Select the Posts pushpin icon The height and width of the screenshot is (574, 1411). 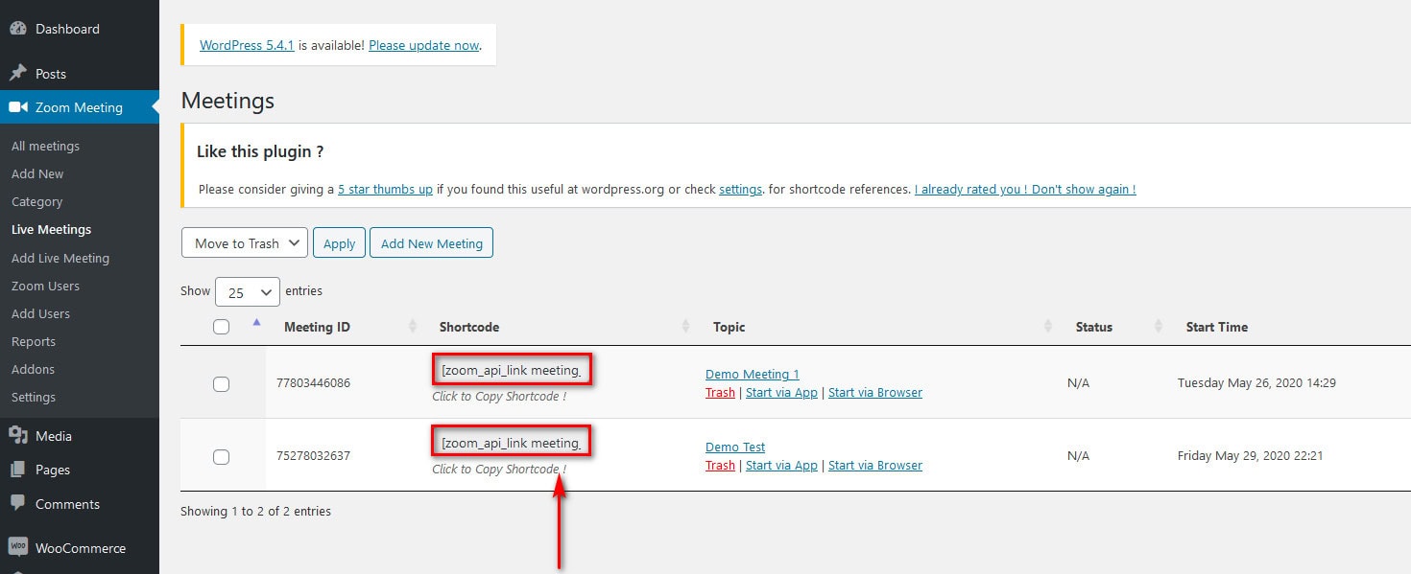click(18, 72)
